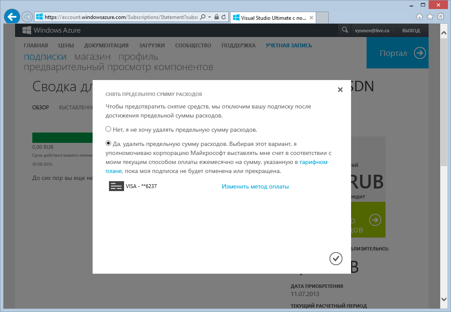Maximize the browser window

(423, 5)
